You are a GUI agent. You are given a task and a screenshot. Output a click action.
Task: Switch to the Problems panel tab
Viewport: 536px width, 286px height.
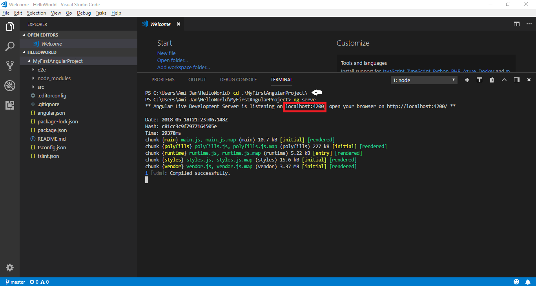pos(163,80)
